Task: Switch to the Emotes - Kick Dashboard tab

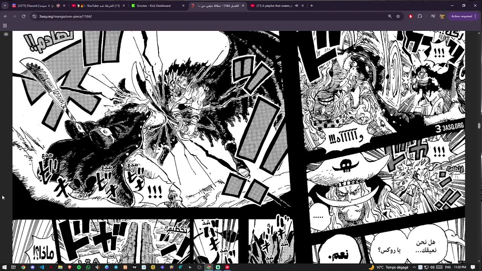Action: pyautogui.click(x=157, y=6)
